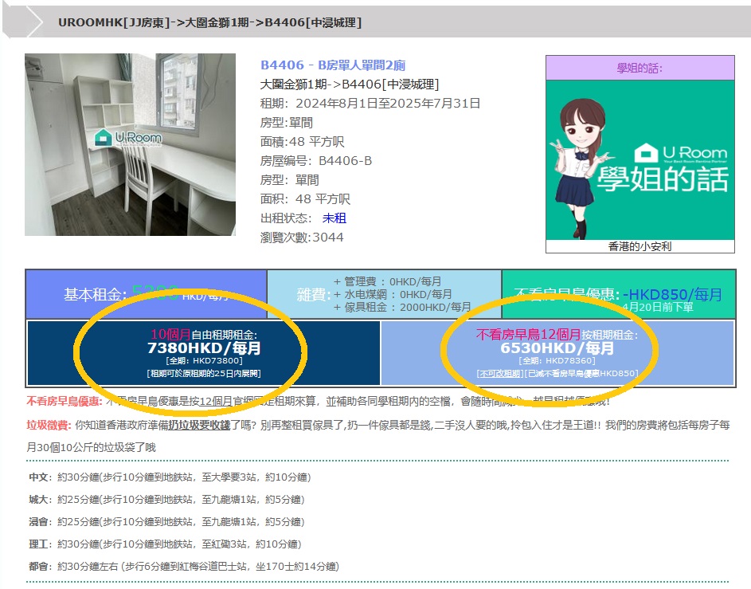Click the 水电煤網 : 0HKD/每月 line
This screenshot has width=751, height=589.
[393, 294]
